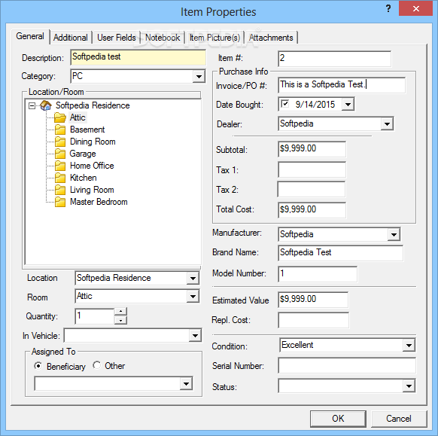Click the Serial Number input field

(x=347, y=365)
